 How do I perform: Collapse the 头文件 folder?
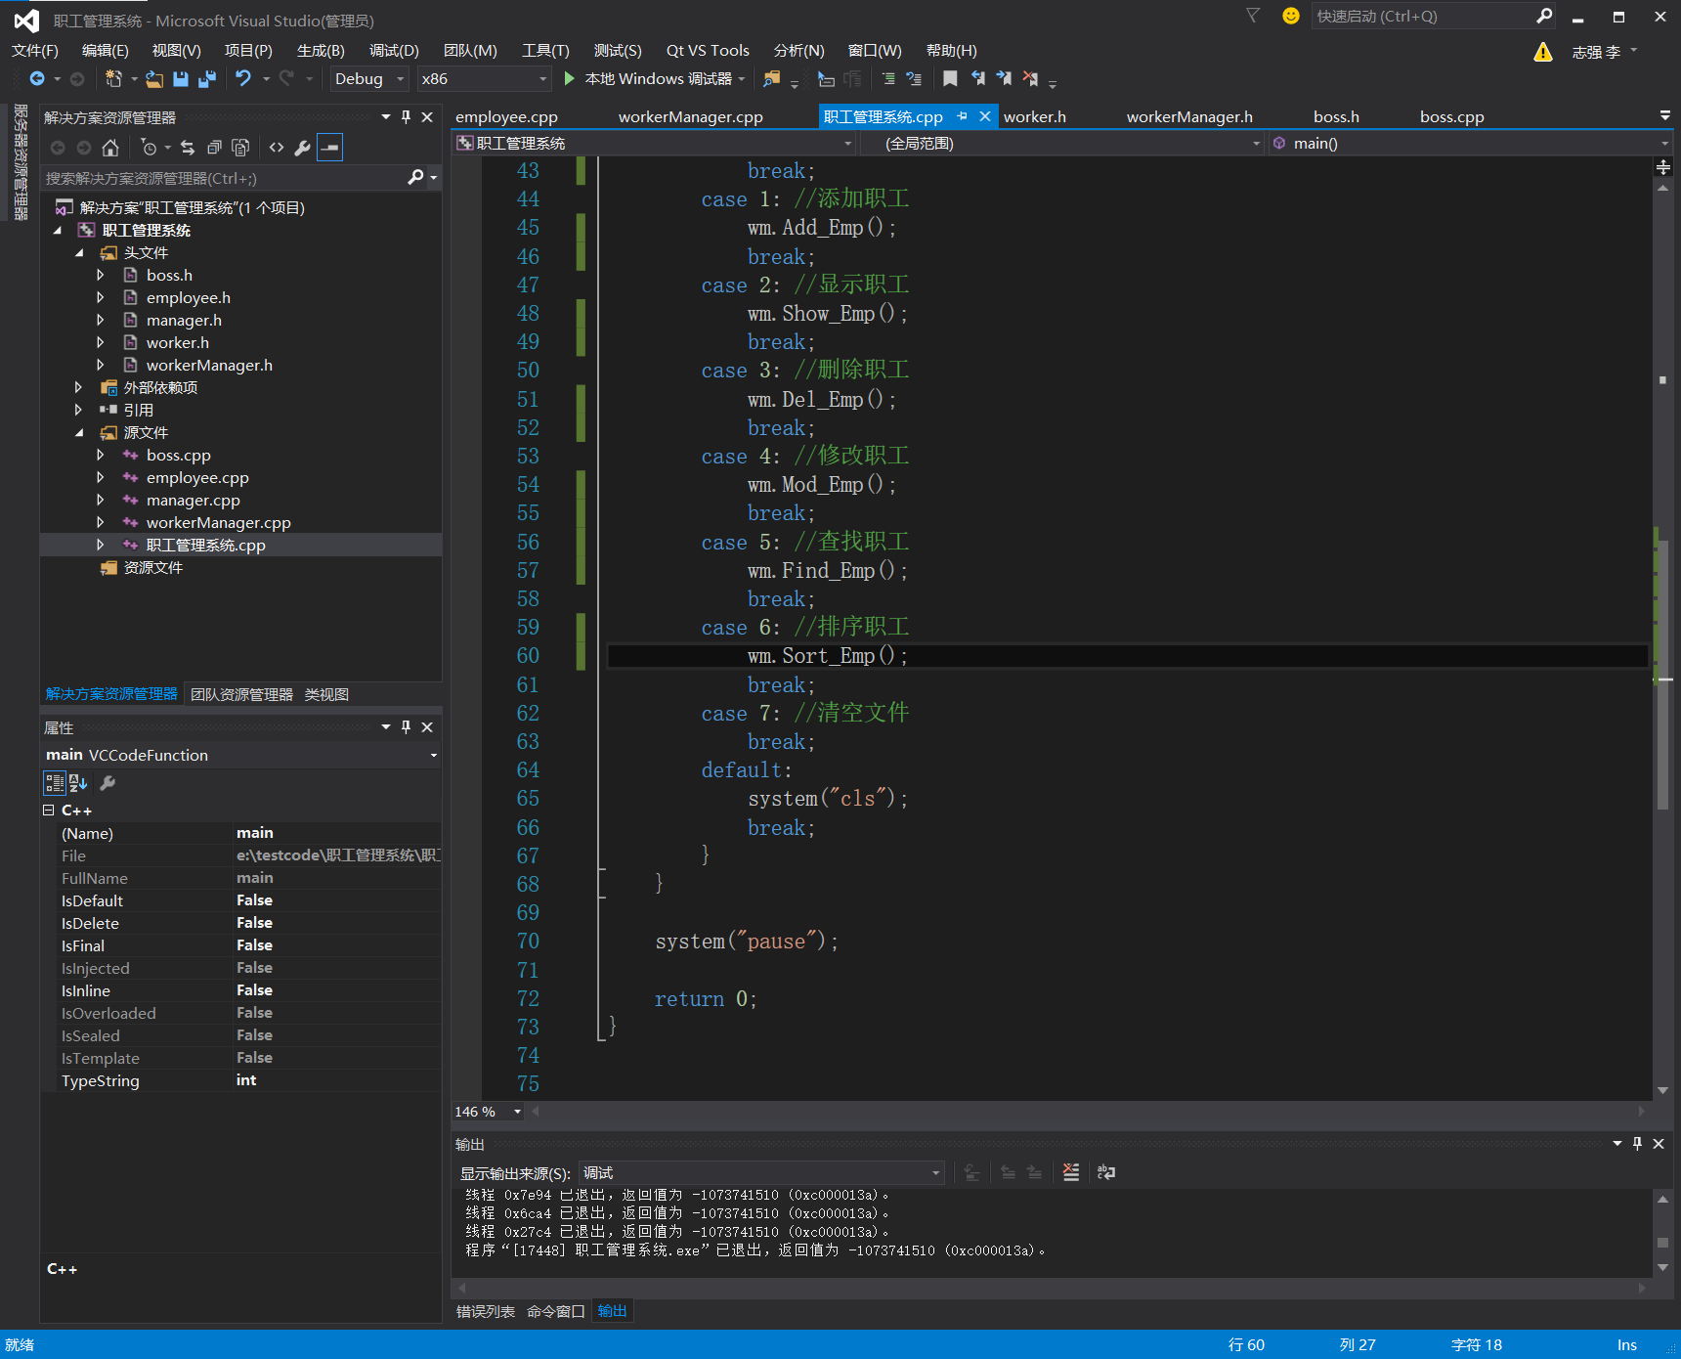80,253
